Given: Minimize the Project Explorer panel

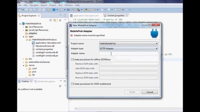Looking at the screenshot, I should coord(61,15).
